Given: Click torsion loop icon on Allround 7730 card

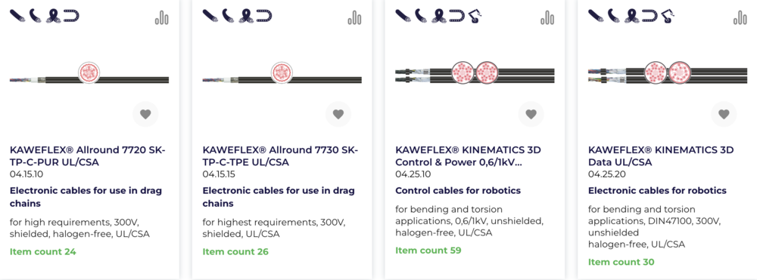Looking at the screenshot, I should (x=246, y=16).
